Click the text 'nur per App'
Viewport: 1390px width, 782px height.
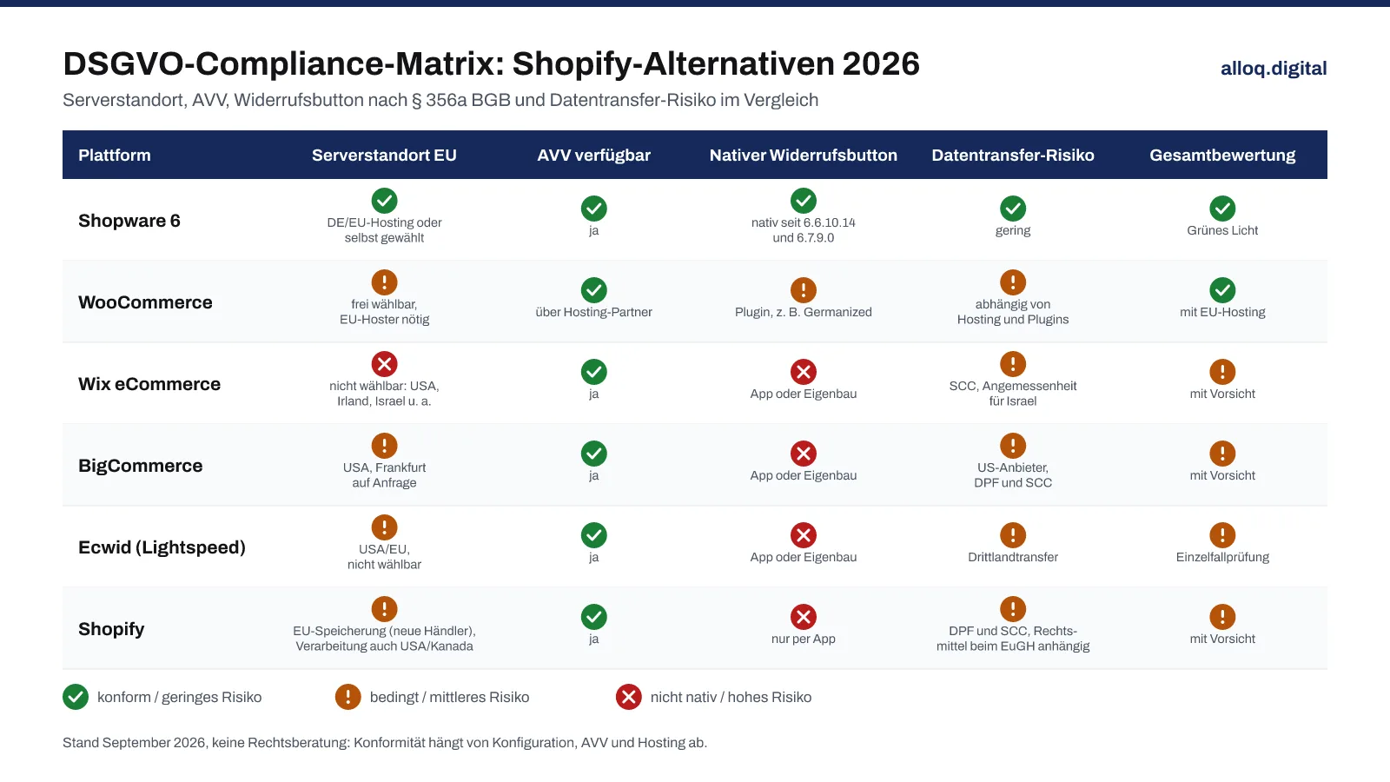[804, 639]
